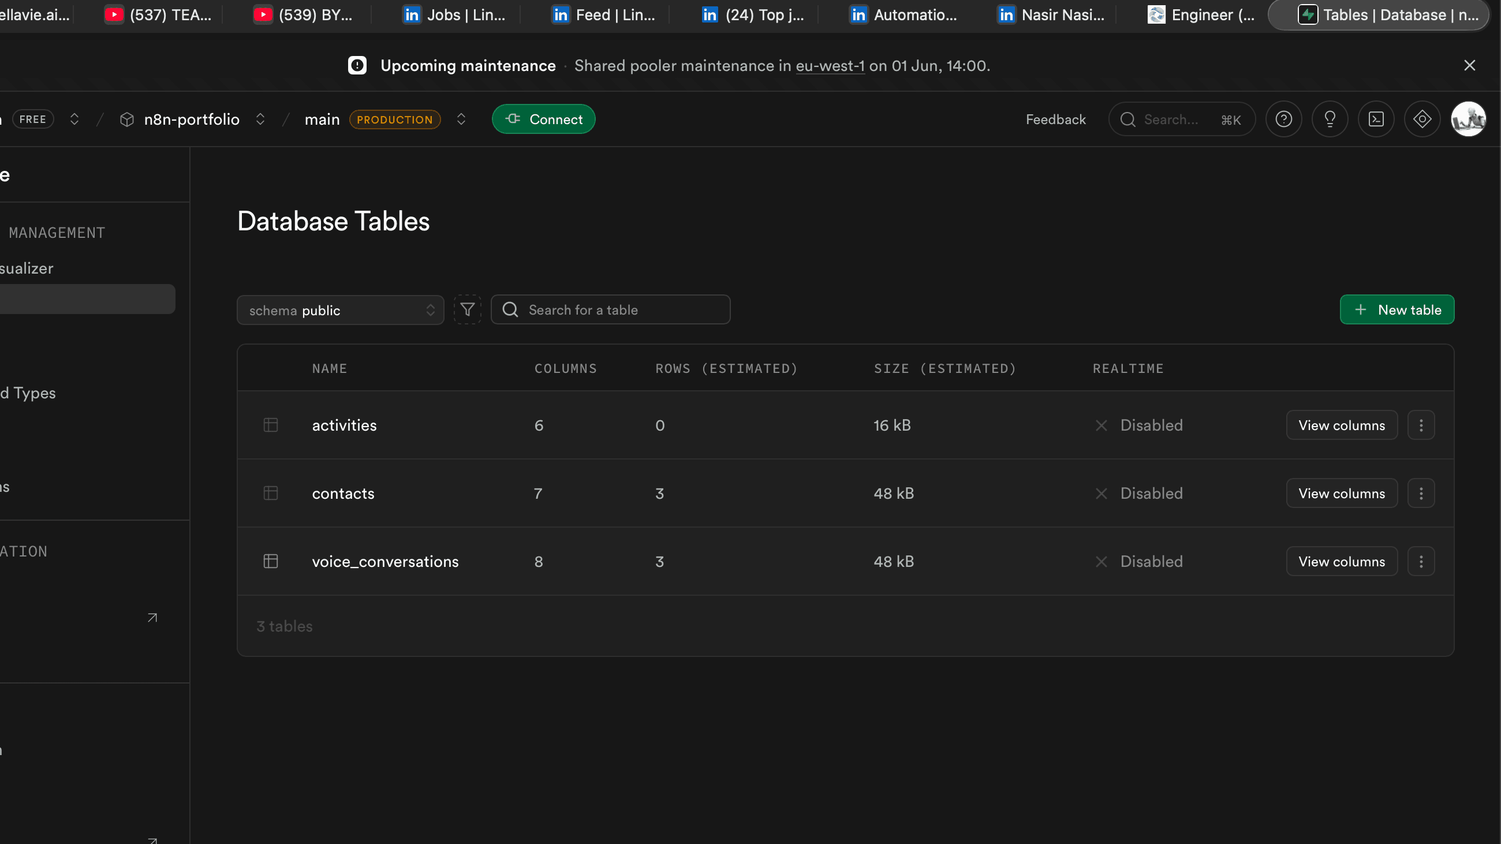Click the activities table grid icon
The image size is (1501, 844).
point(270,425)
